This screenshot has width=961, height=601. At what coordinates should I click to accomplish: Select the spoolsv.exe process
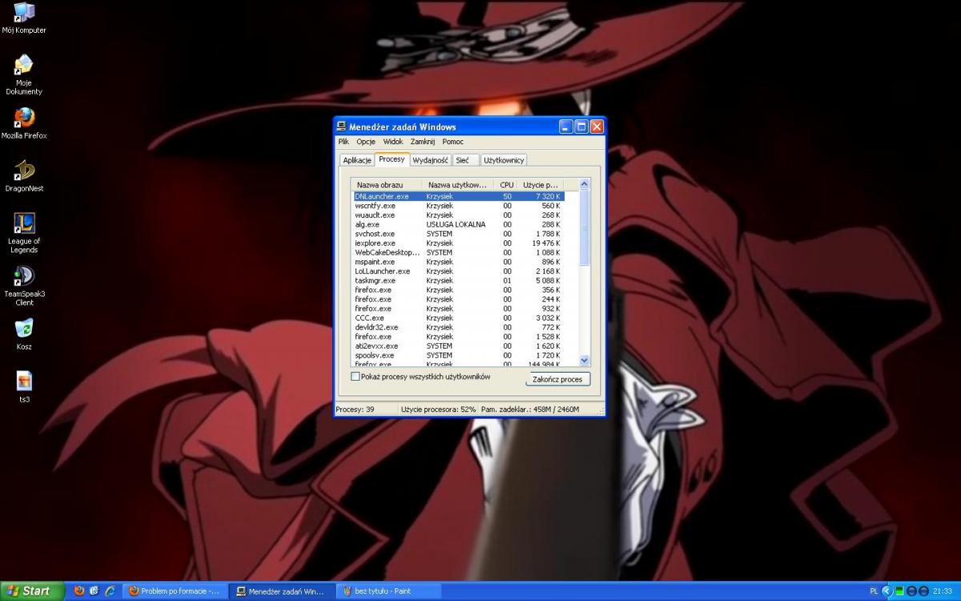[458, 355]
